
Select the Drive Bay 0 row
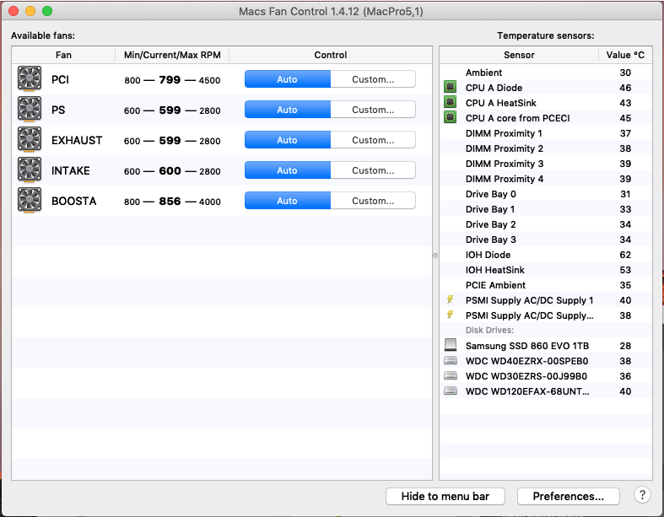[x=546, y=194]
